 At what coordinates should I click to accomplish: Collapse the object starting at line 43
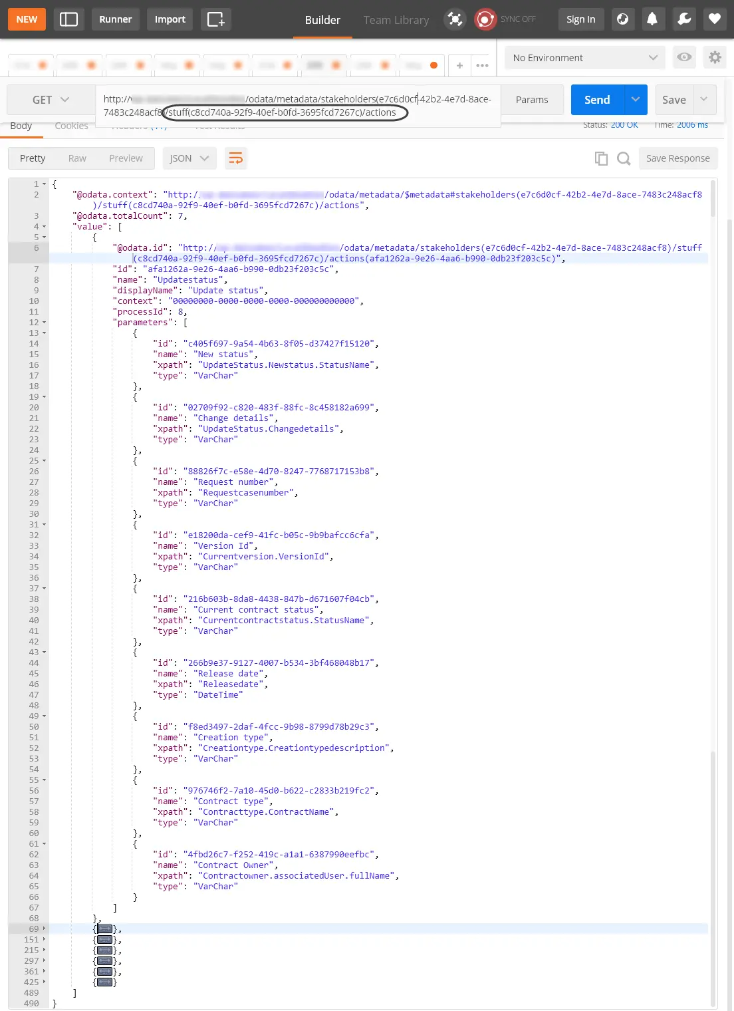click(x=45, y=652)
